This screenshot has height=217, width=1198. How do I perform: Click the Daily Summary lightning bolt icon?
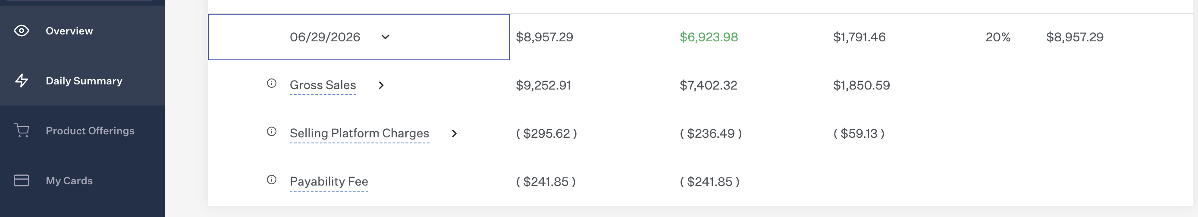[22, 81]
